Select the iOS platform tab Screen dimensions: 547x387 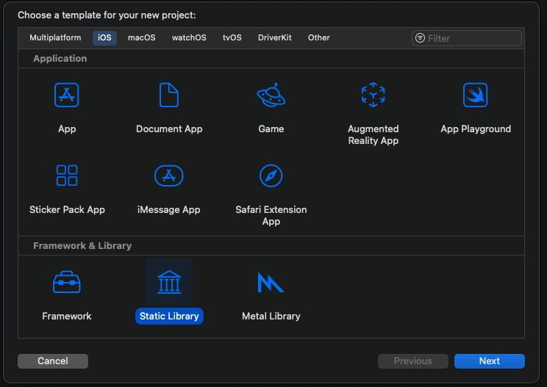104,37
